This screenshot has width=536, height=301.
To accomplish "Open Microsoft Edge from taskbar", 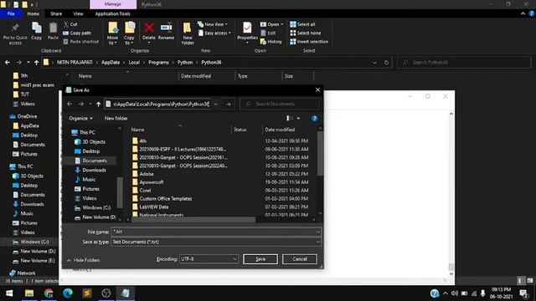I will click(x=68, y=293).
